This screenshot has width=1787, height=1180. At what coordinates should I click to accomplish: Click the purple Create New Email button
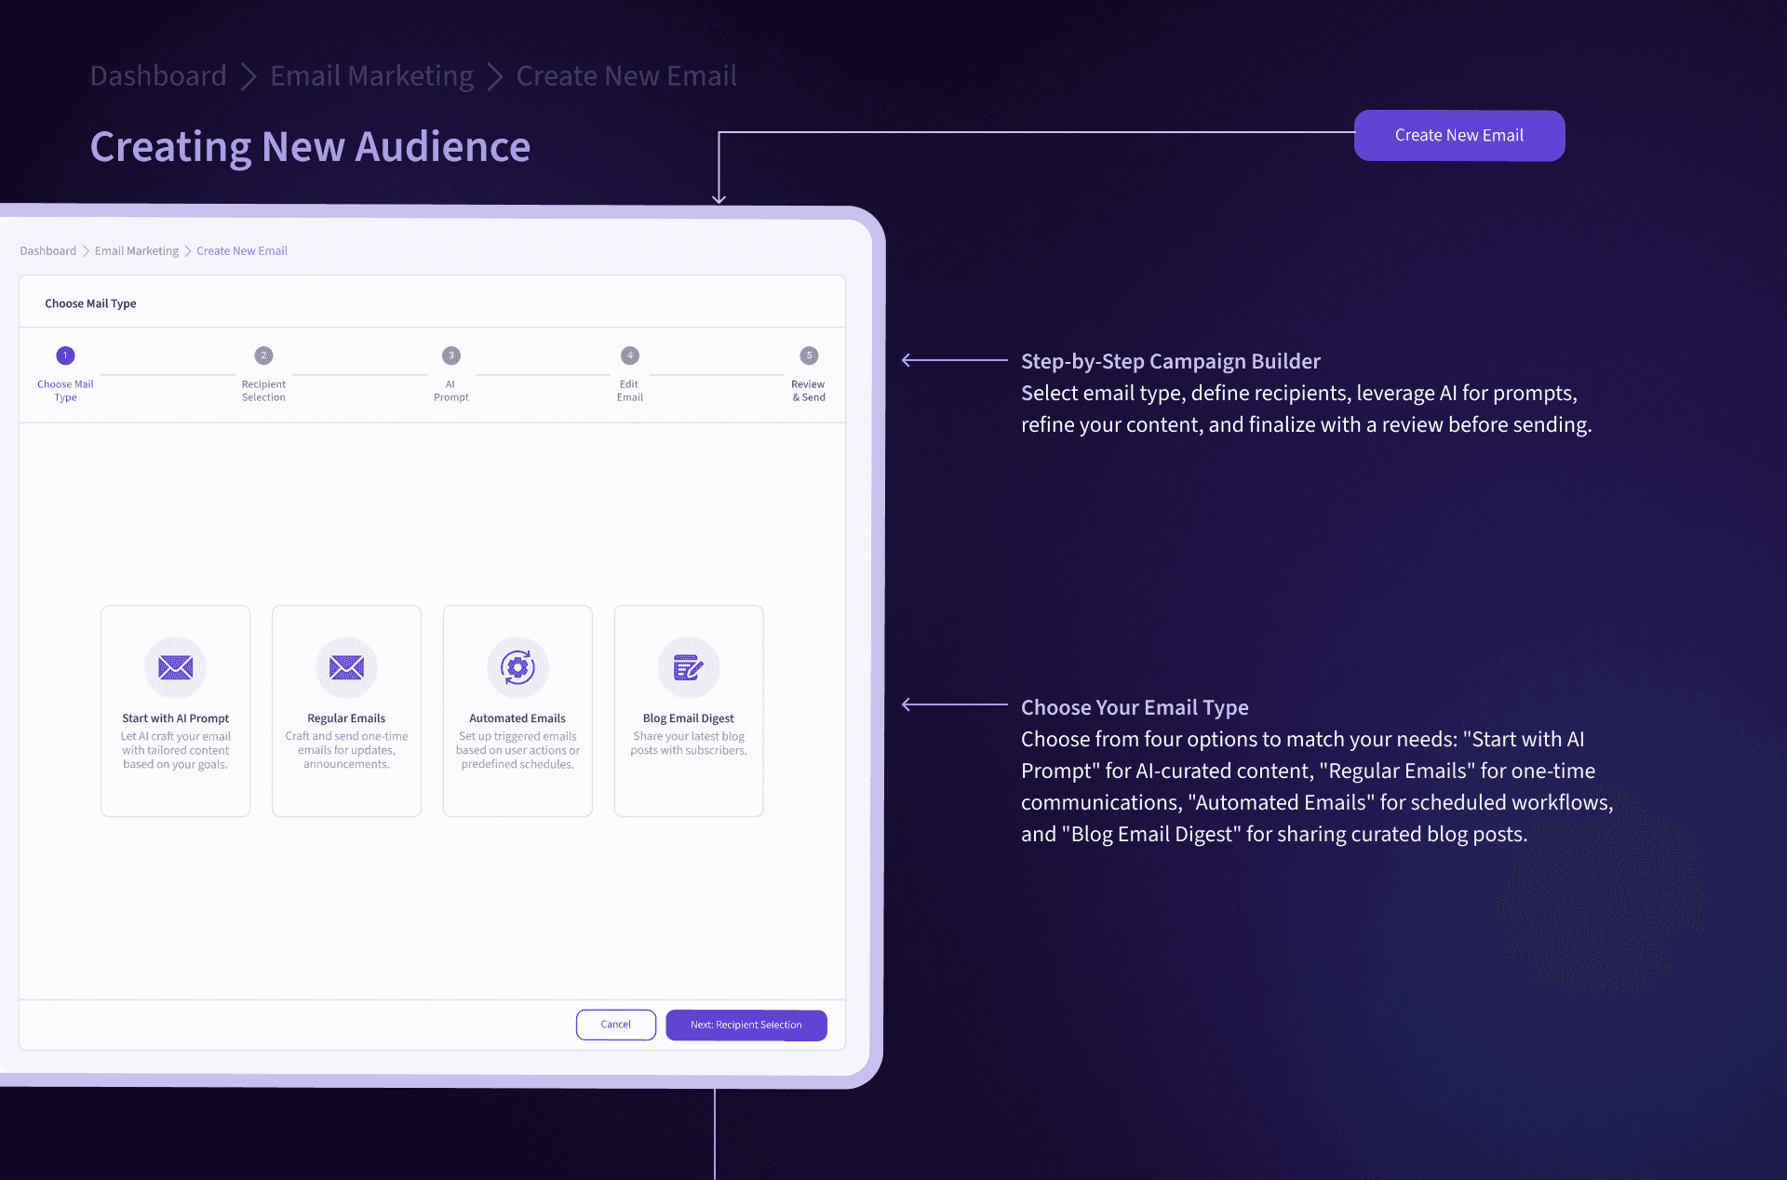pos(1458,136)
